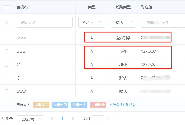Select the www 默认 record checkbox

pos(7,91)
